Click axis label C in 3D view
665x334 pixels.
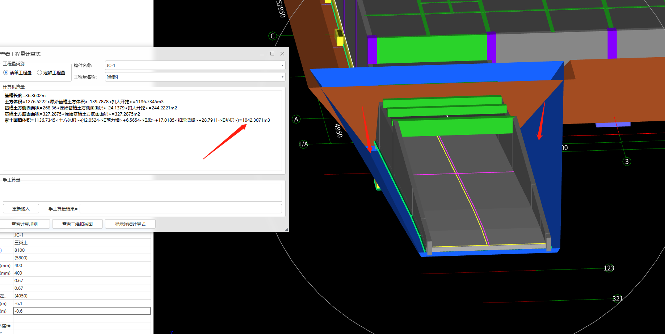point(273,36)
